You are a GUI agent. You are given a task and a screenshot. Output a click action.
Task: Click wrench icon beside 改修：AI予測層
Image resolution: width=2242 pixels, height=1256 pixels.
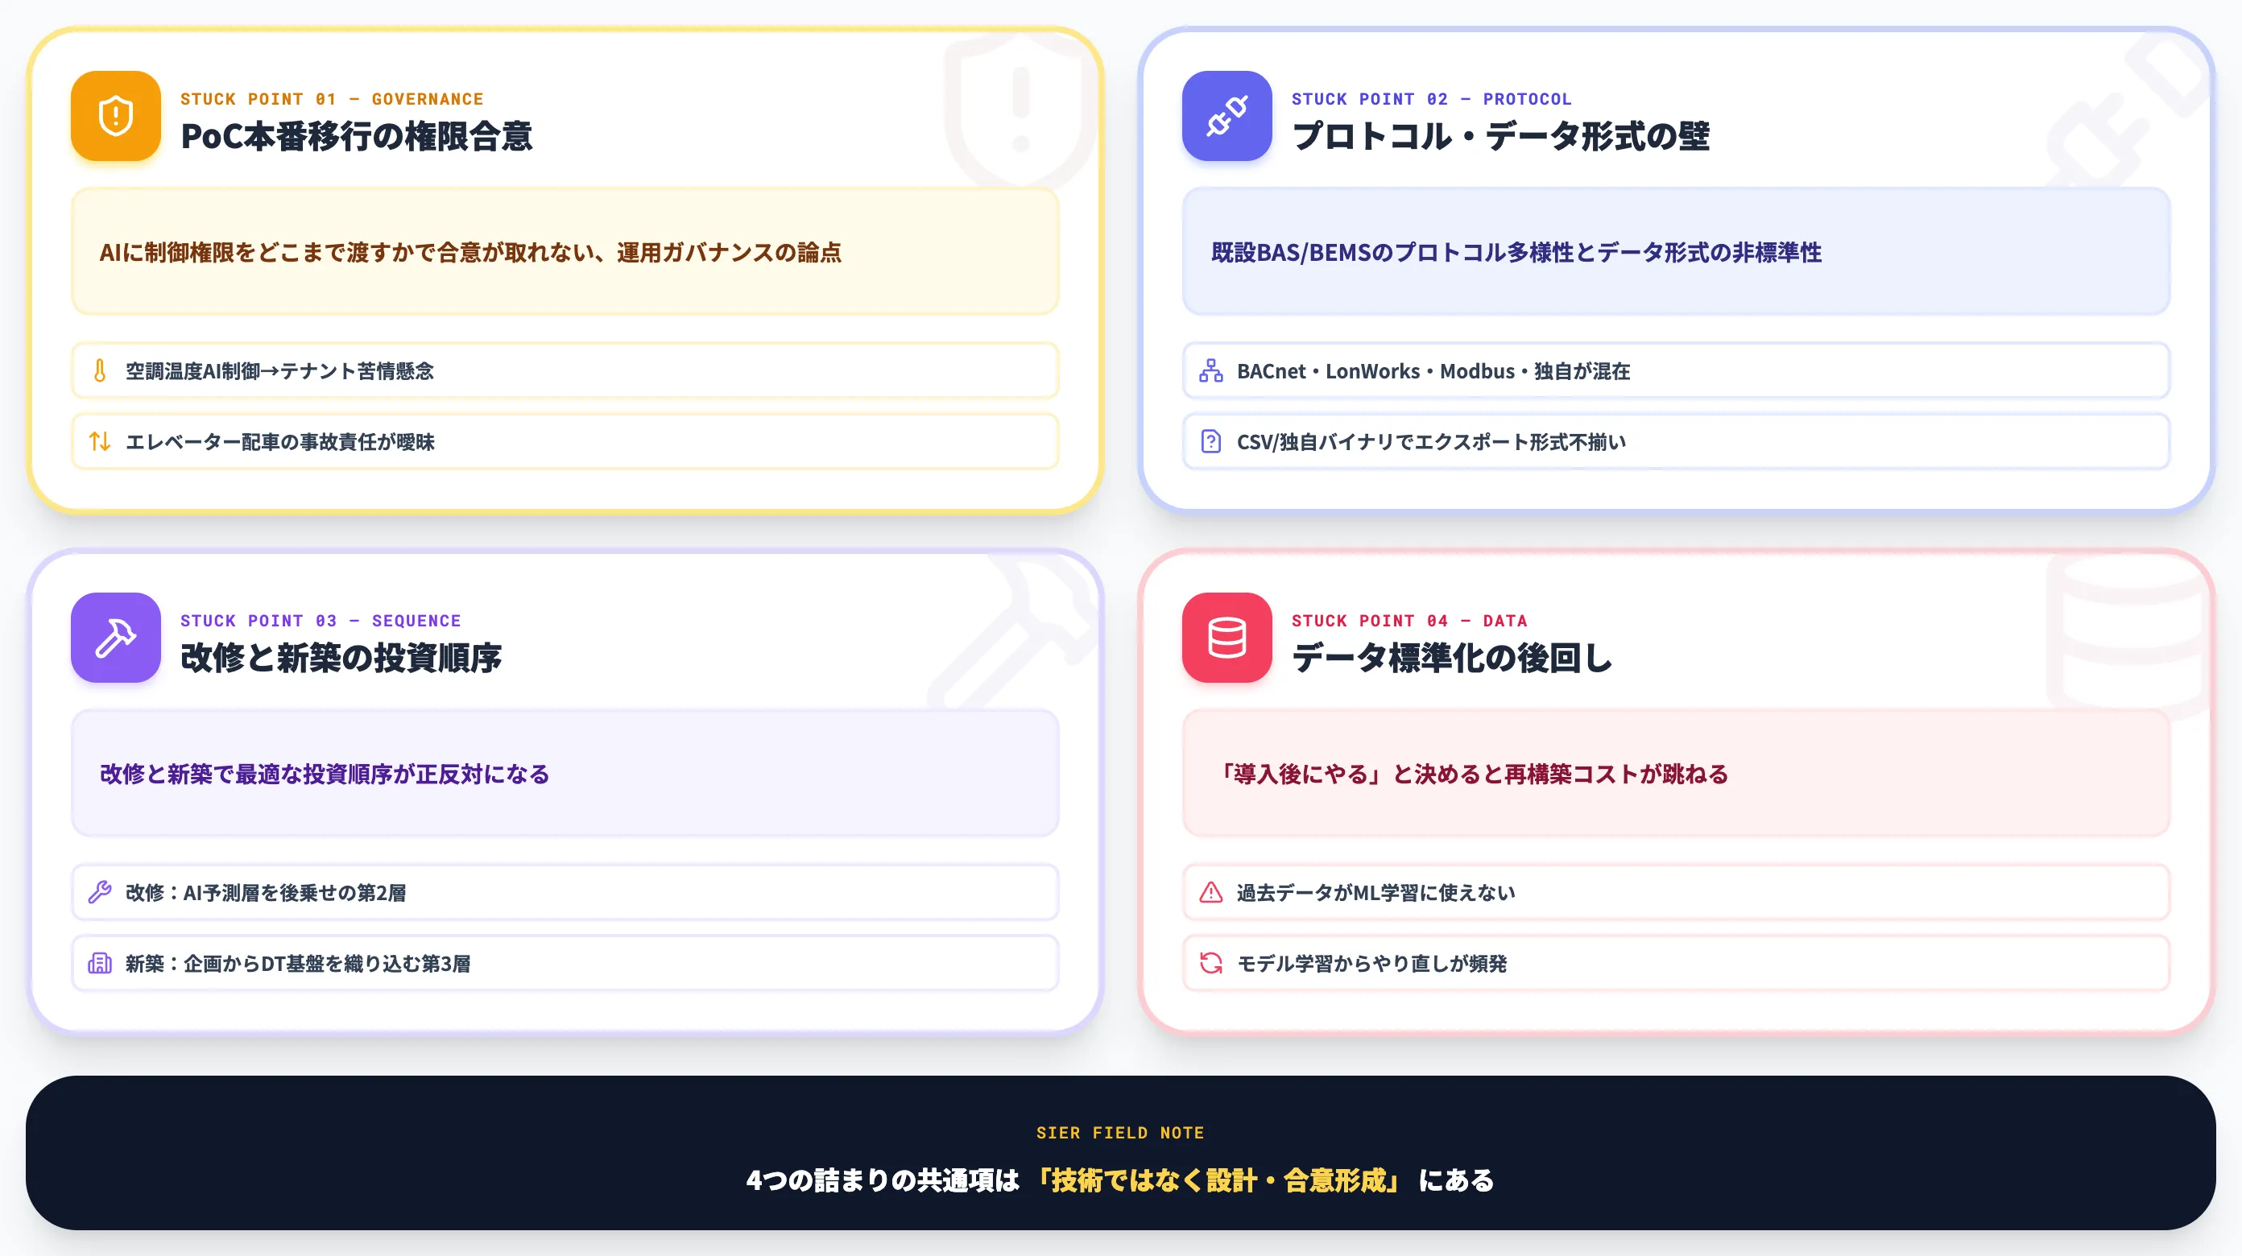(x=100, y=892)
